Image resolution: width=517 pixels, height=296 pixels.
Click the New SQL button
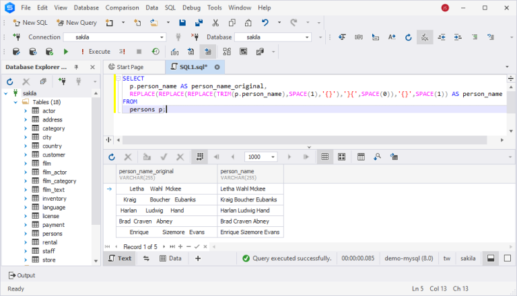[x=30, y=22]
